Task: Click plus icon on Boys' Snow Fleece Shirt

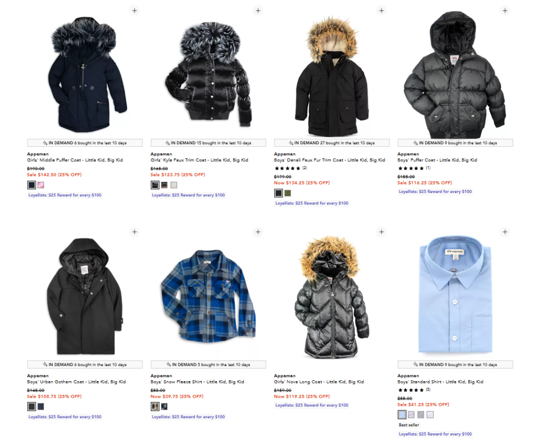Action: tap(258, 232)
